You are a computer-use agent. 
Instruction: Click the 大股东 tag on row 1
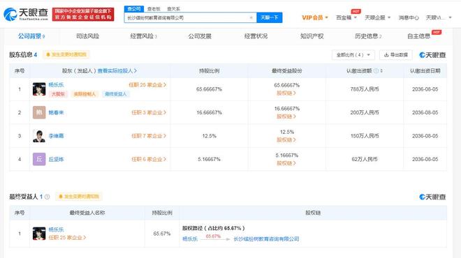58,94
